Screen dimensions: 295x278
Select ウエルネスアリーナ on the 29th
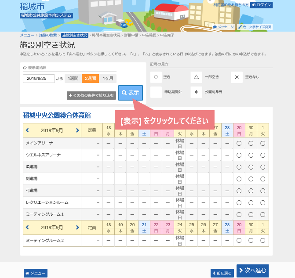click(x=239, y=155)
